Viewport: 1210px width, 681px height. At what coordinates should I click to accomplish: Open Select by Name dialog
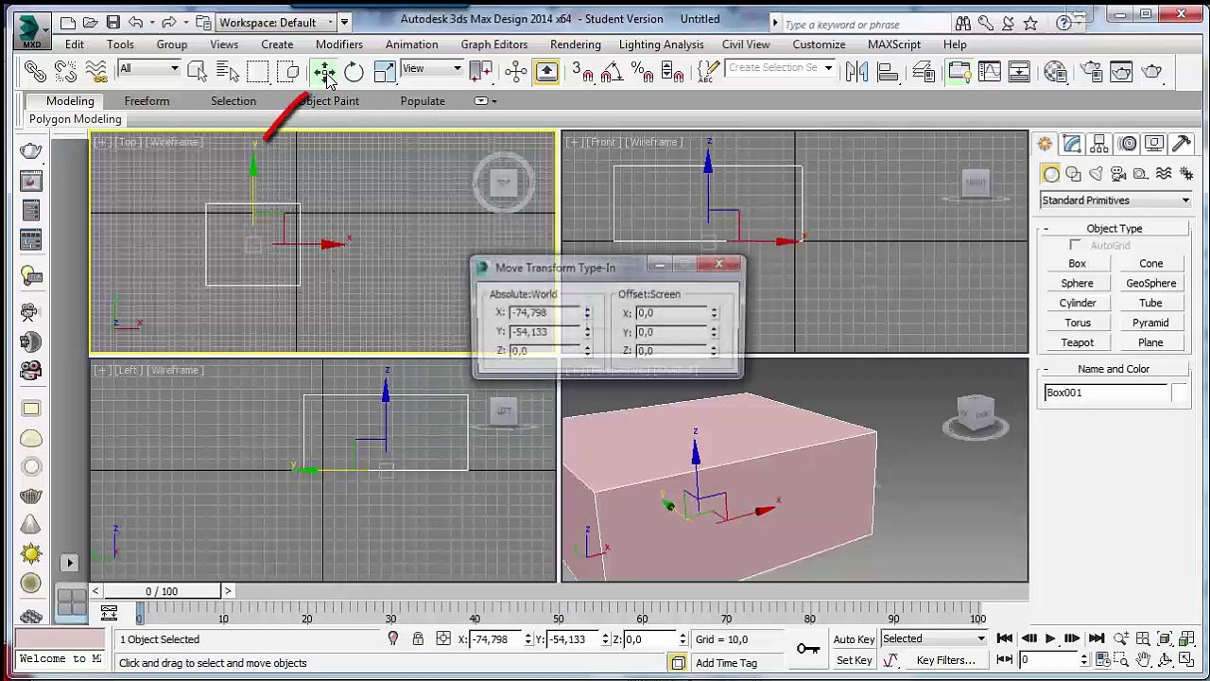coord(227,71)
